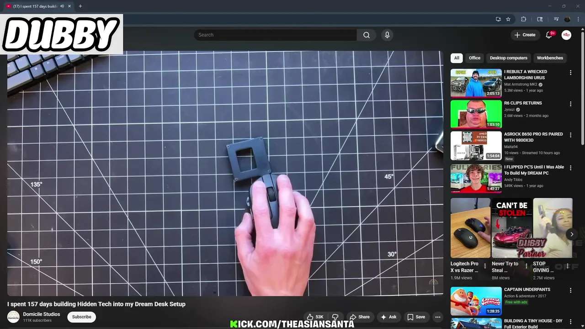Open options for I Flipped PC's video
Screen dimensions: 585x329
click(x=570, y=168)
